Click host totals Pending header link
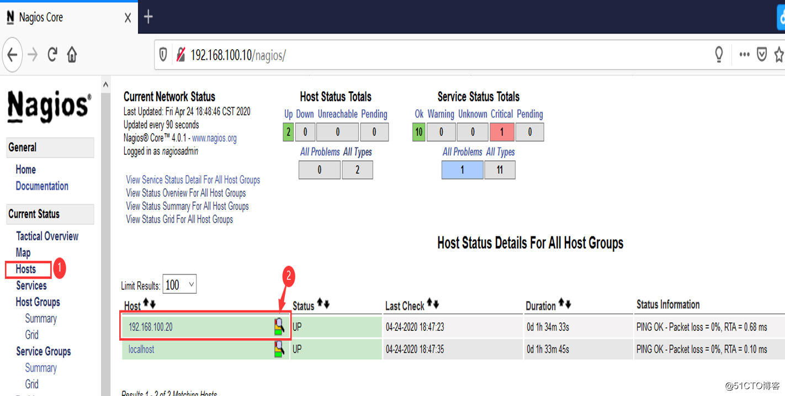 [x=374, y=114]
